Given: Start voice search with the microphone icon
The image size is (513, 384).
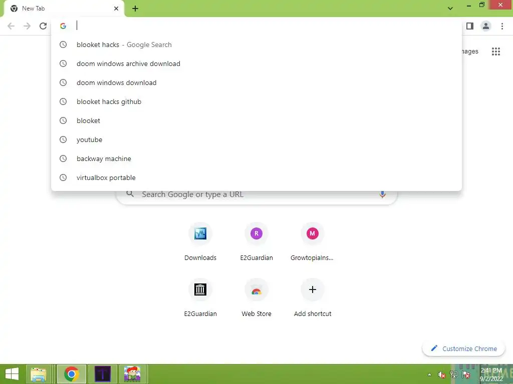Looking at the screenshot, I should [382, 194].
